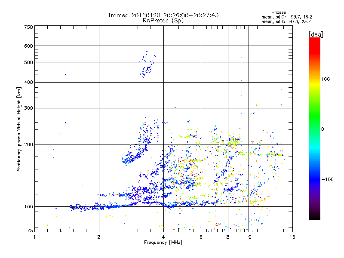Viewport: 344px width, 258px height.
Task: Click the plot title 'Tromsø 20160120 20:26:00-20:27:43'
Action: click(x=163, y=15)
